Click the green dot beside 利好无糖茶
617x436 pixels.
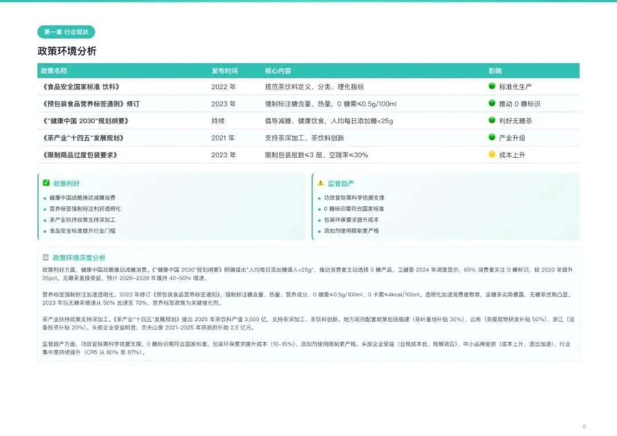point(491,120)
